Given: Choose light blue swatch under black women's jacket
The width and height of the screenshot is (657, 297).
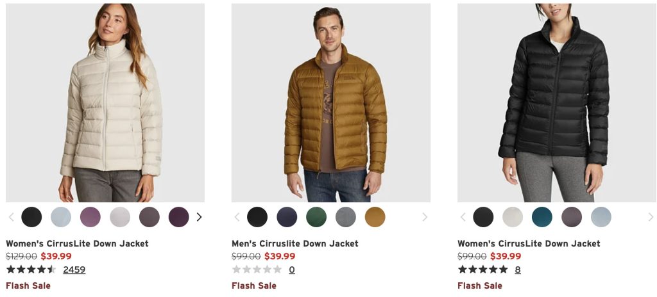Looking at the screenshot, I should click(601, 217).
